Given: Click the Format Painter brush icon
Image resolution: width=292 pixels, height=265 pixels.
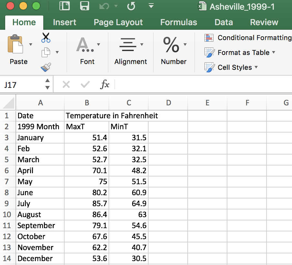Looking at the screenshot, I should [x=46, y=66].
